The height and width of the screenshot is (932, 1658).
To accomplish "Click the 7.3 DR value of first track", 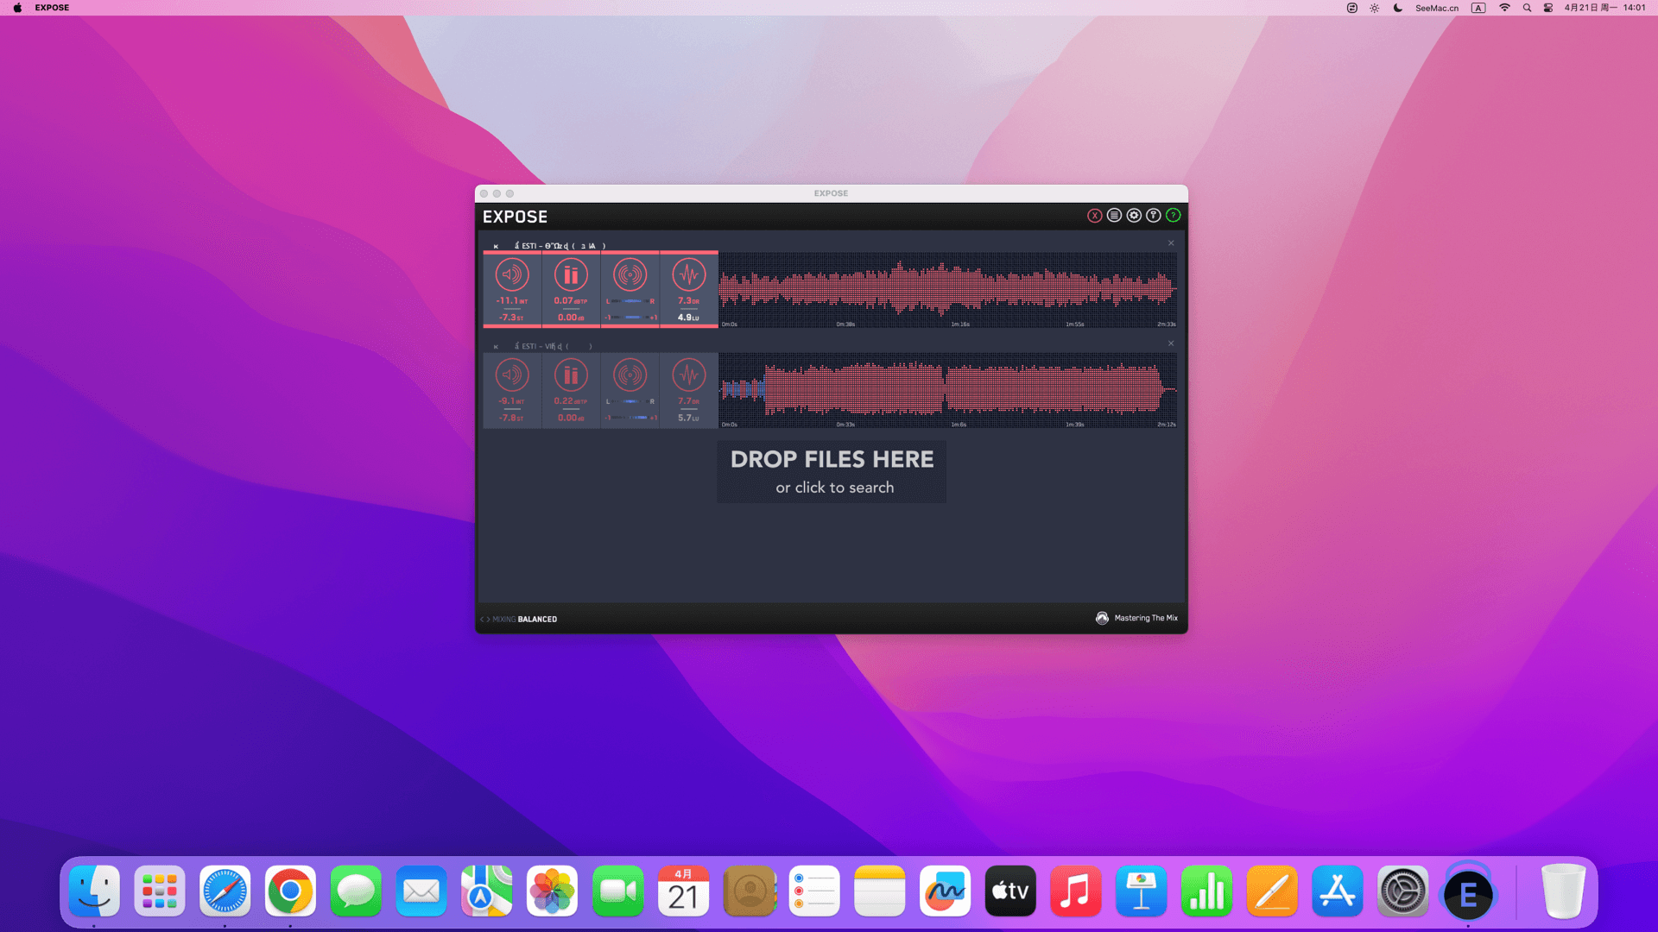I will point(689,301).
